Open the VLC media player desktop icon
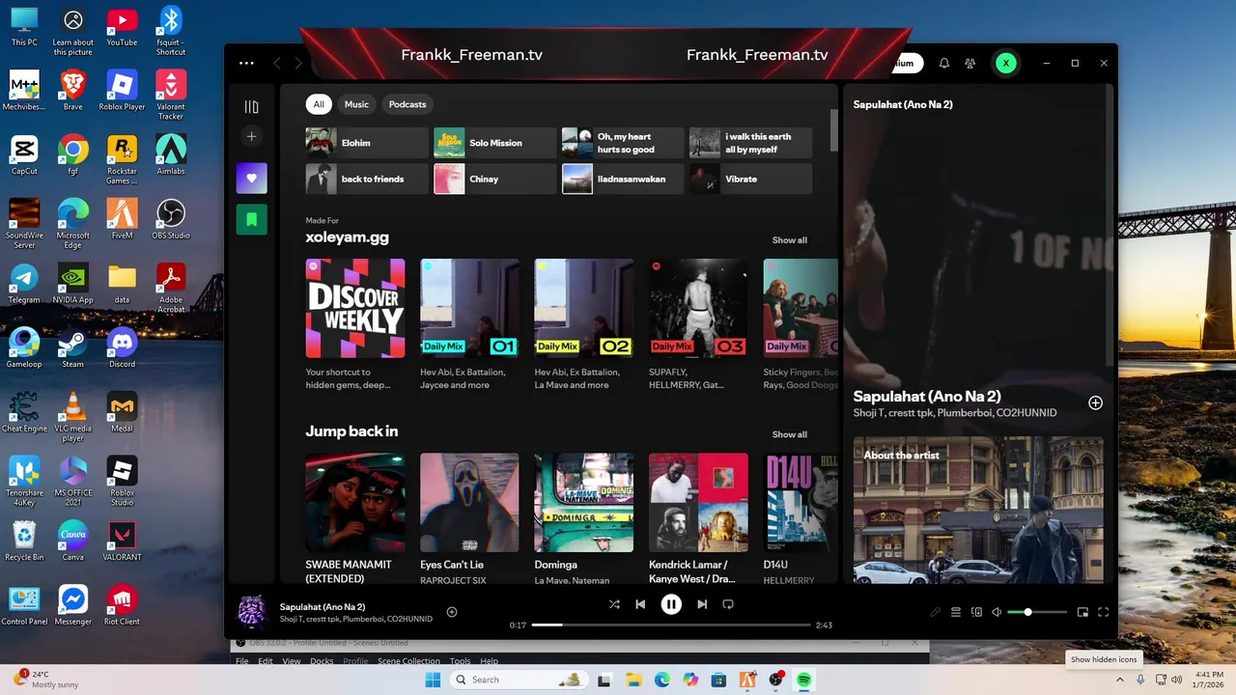 coord(72,416)
